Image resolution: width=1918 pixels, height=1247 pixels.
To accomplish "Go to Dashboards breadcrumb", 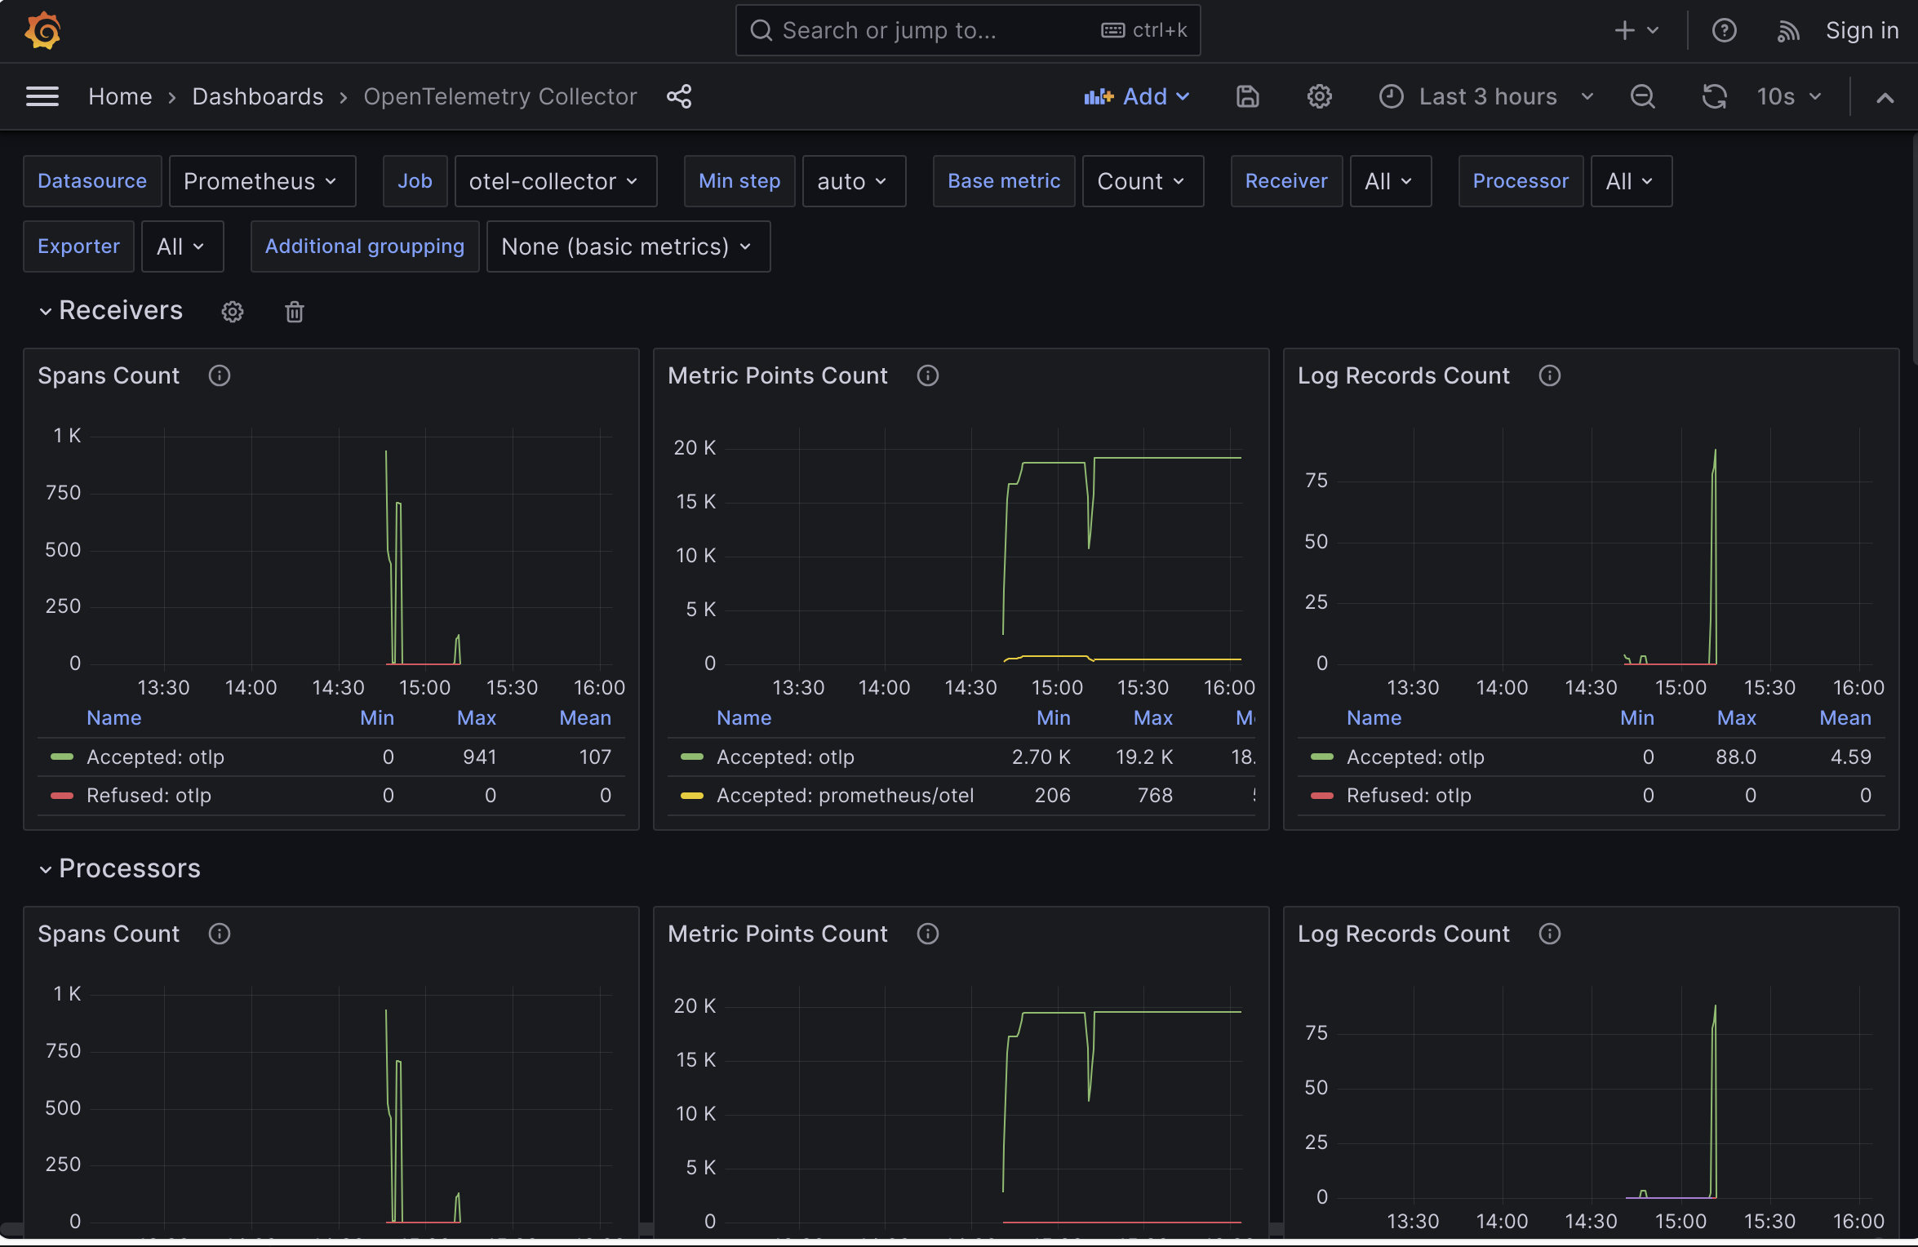I will tap(257, 96).
